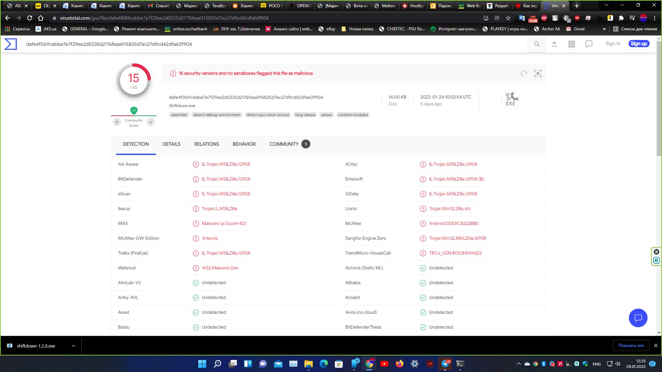Click the 15/65 detection score gauge

[134, 81]
